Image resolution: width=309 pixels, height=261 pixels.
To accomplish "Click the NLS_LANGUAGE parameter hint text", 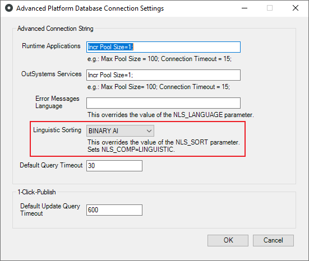I will [170, 115].
